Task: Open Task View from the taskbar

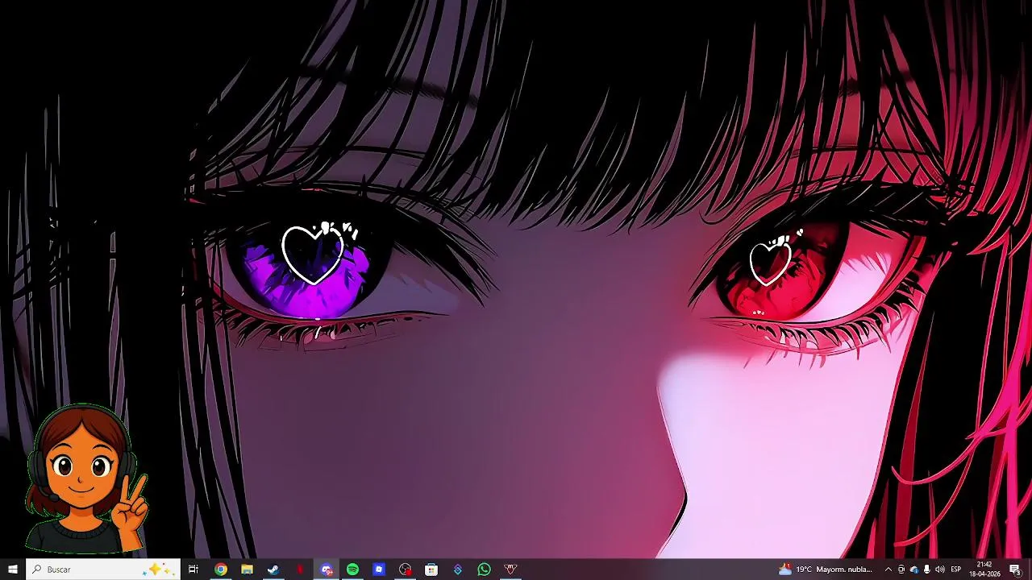Action: pyautogui.click(x=193, y=570)
